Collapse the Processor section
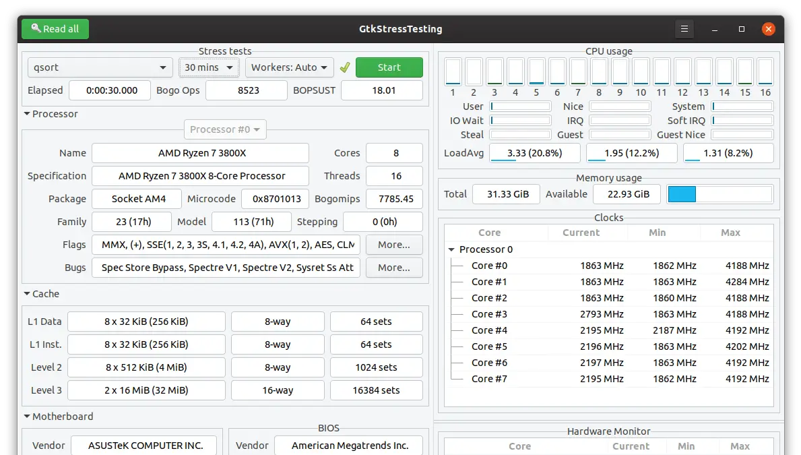The height and width of the screenshot is (455, 801). coord(28,114)
